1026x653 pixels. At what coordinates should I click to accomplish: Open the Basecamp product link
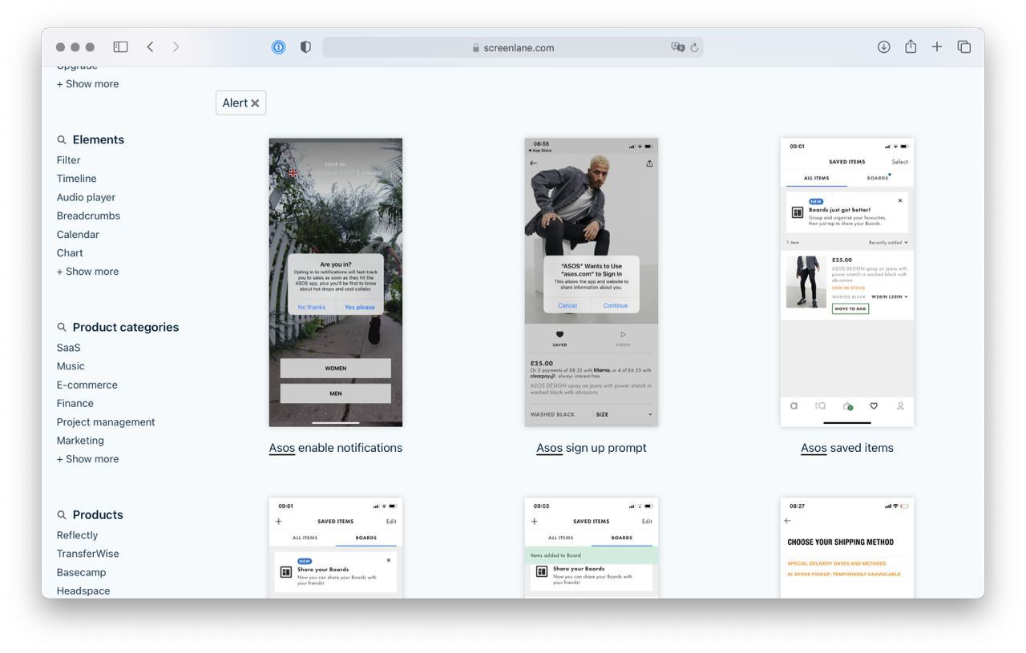81,572
